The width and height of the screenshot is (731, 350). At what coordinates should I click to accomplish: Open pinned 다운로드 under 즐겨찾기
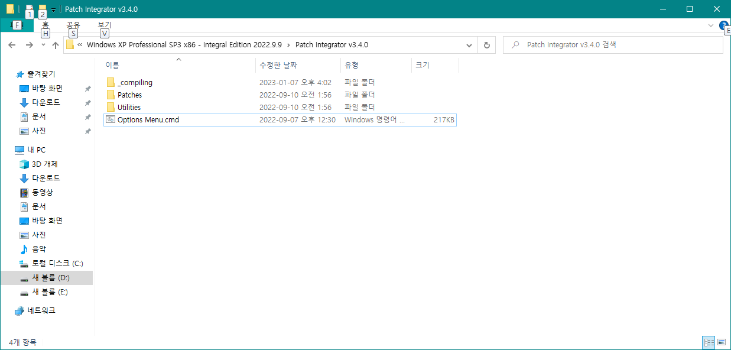(46, 102)
